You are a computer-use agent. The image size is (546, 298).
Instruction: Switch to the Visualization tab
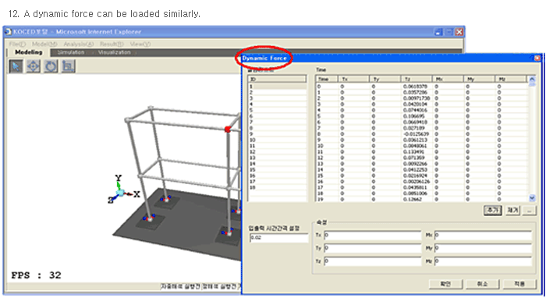pos(114,52)
